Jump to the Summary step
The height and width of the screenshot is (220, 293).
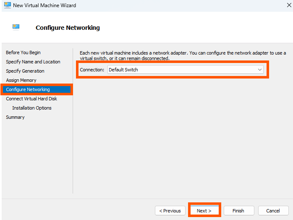(x=15, y=117)
